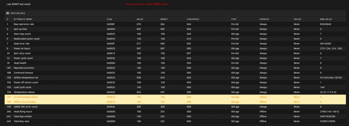
Task: Click 'Offline' updated cell in Head flying hours row
Action: (x=263, y=112)
